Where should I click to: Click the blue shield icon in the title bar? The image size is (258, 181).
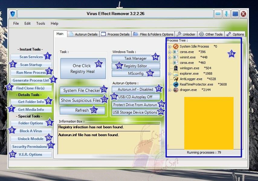click(x=13, y=14)
